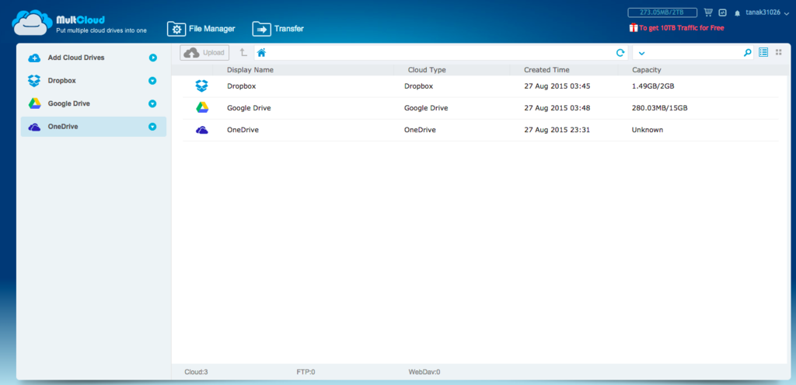The height and width of the screenshot is (385, 796).
Task: Switch to list view
Action: pyautogui.click(x=763, y=52)
